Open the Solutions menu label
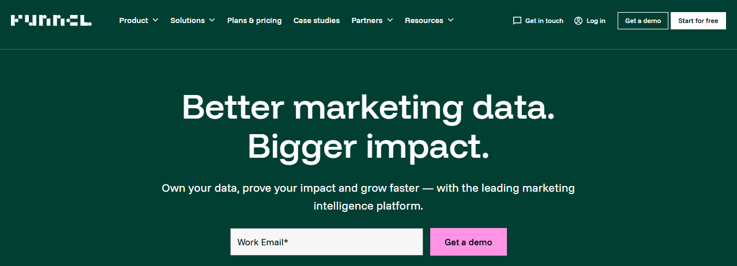 point(187,20)
